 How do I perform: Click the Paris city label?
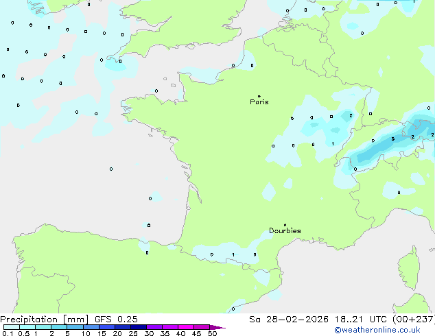[x=259, y=102]
